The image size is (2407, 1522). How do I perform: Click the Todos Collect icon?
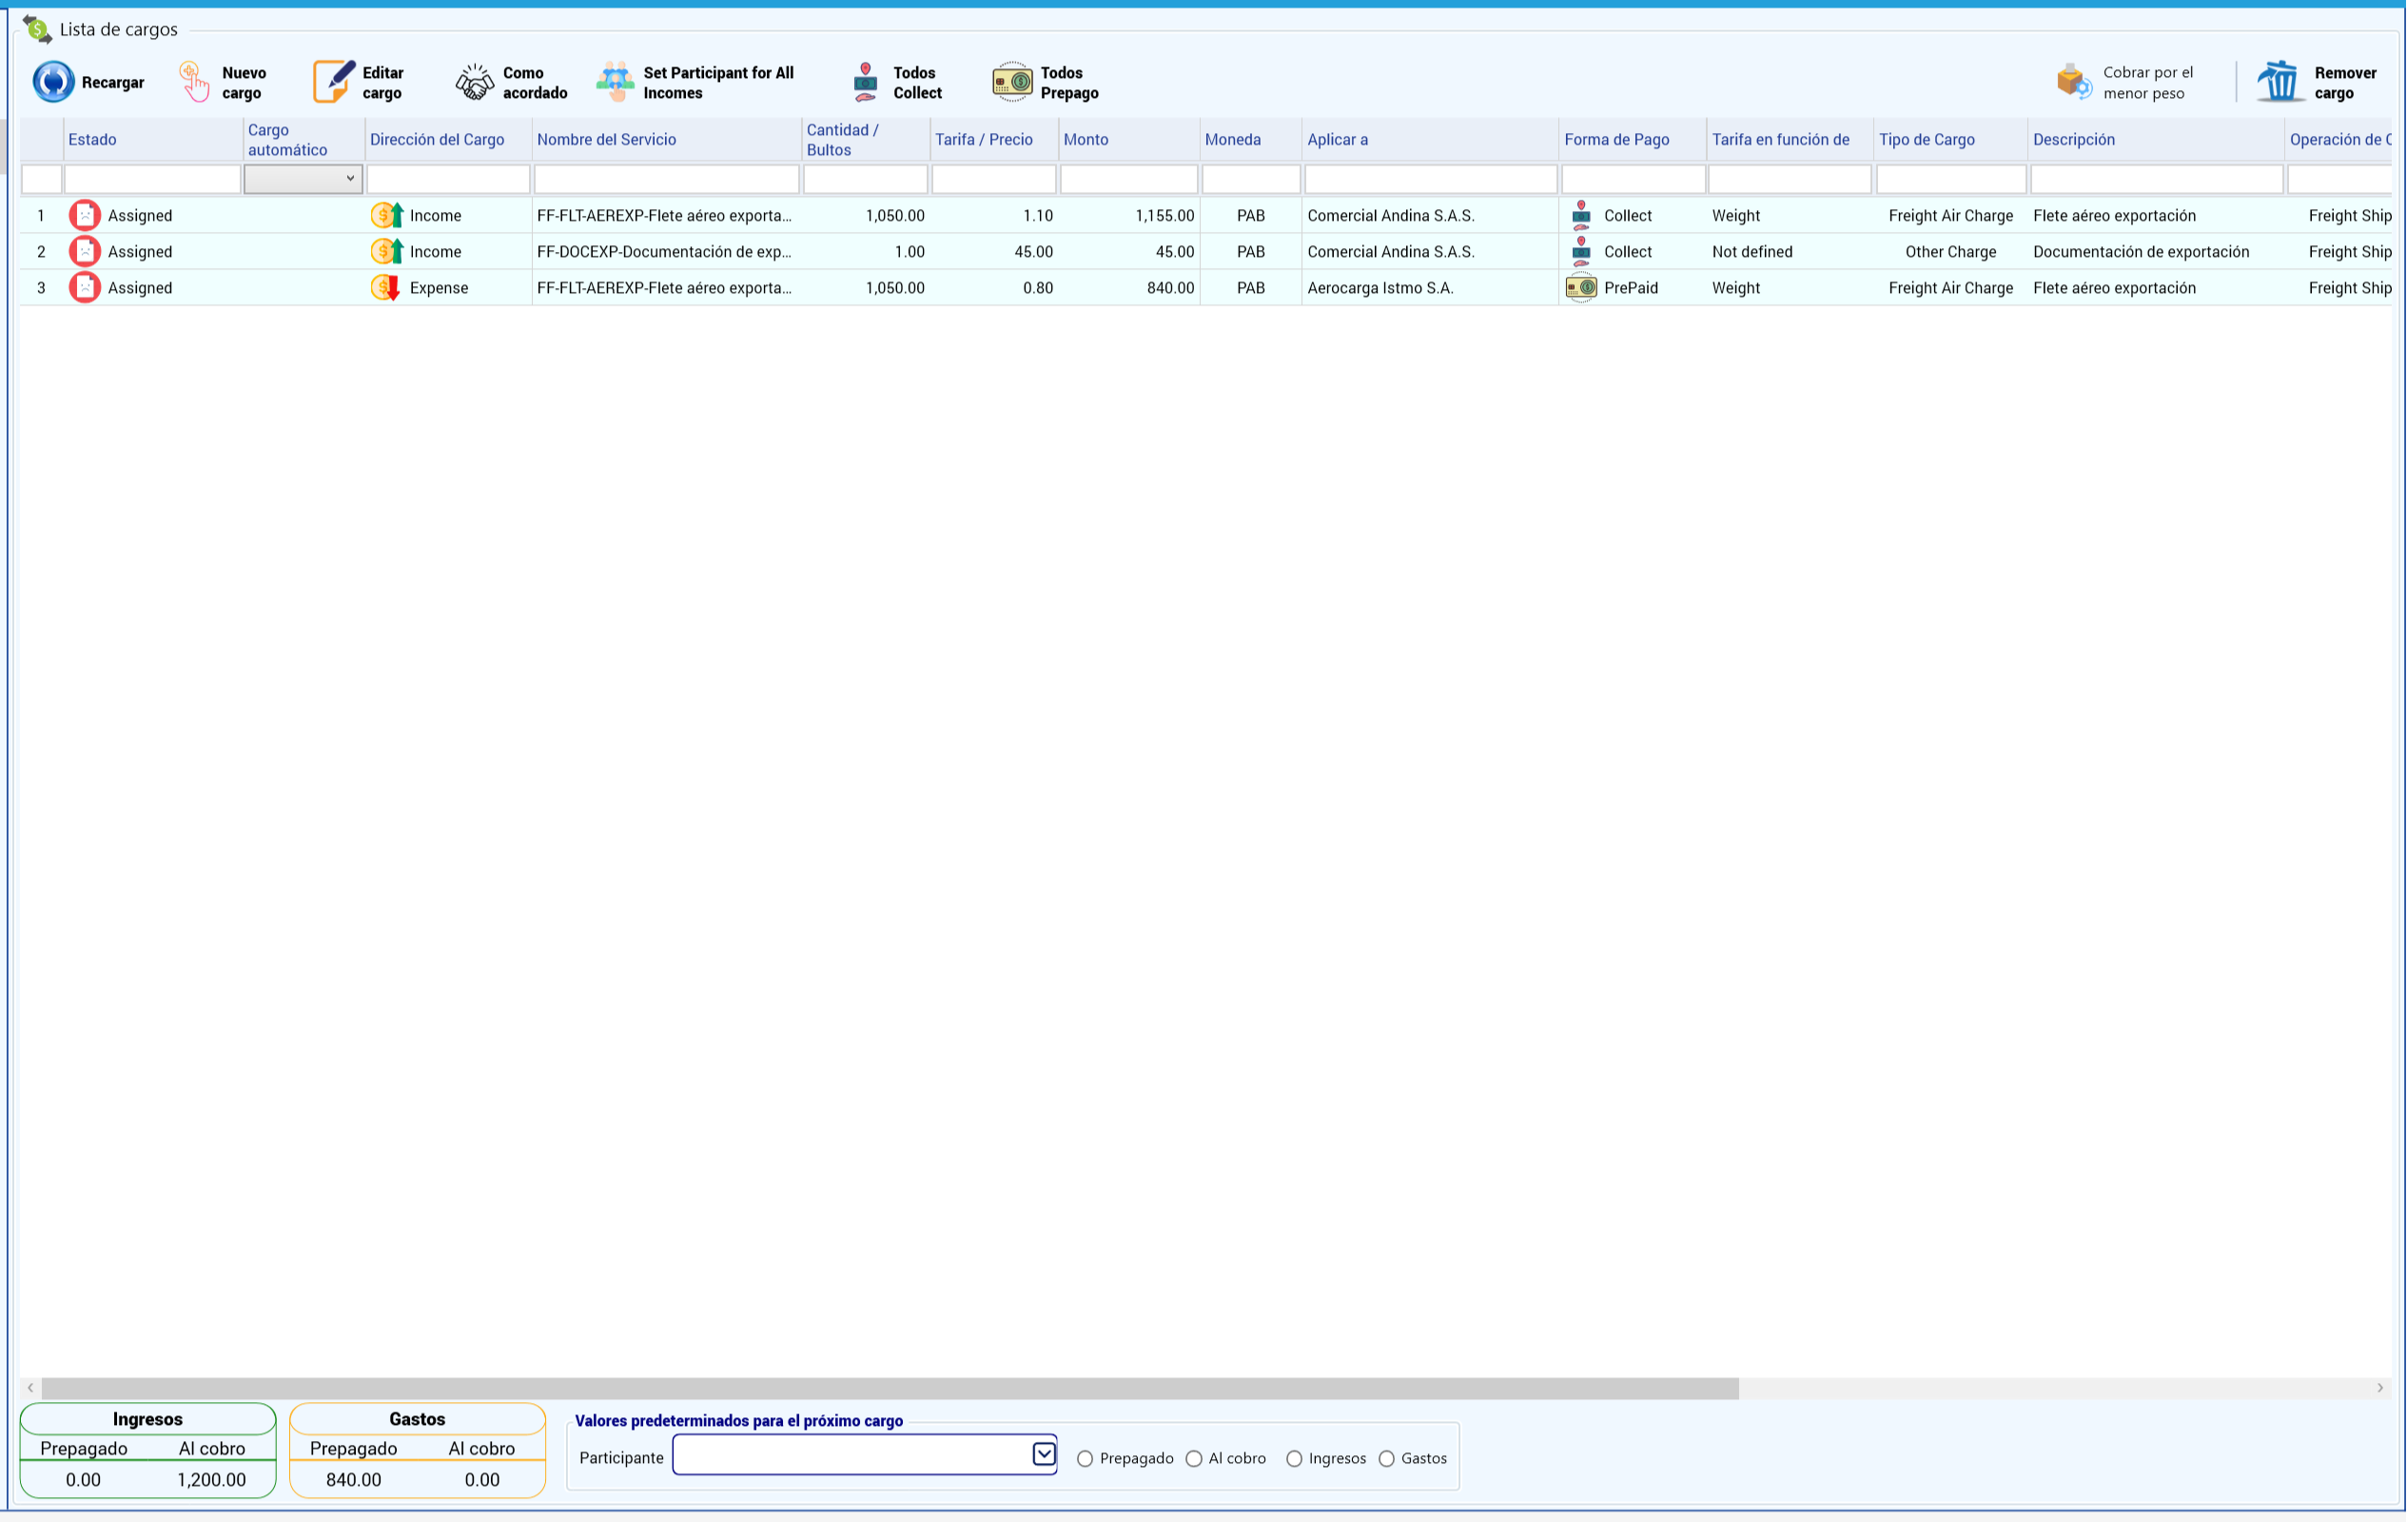(866, 82)
